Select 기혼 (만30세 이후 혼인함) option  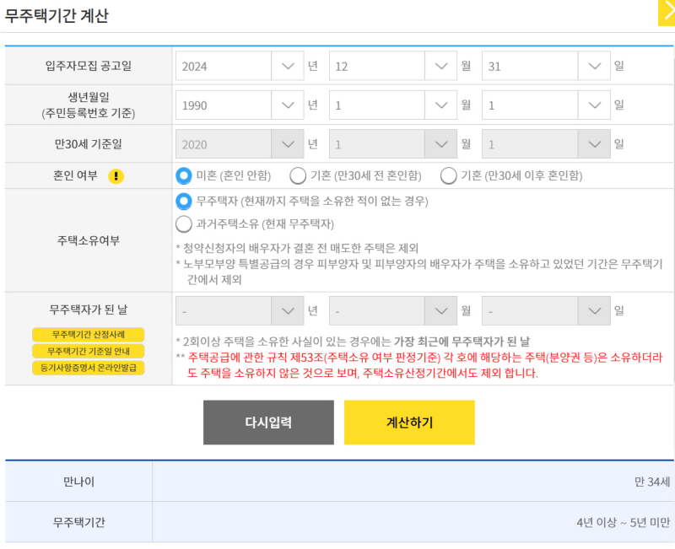449,175
